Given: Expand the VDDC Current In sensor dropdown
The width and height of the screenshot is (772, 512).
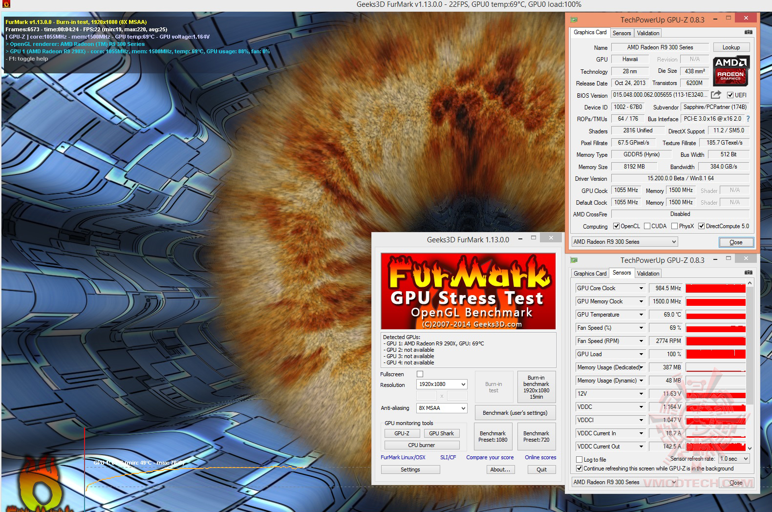Looking at the screenshot, I should 641,433.
